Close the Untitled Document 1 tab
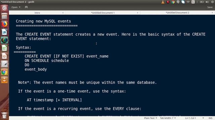Viewport: 215px width, 120px height. pos(137,13)
